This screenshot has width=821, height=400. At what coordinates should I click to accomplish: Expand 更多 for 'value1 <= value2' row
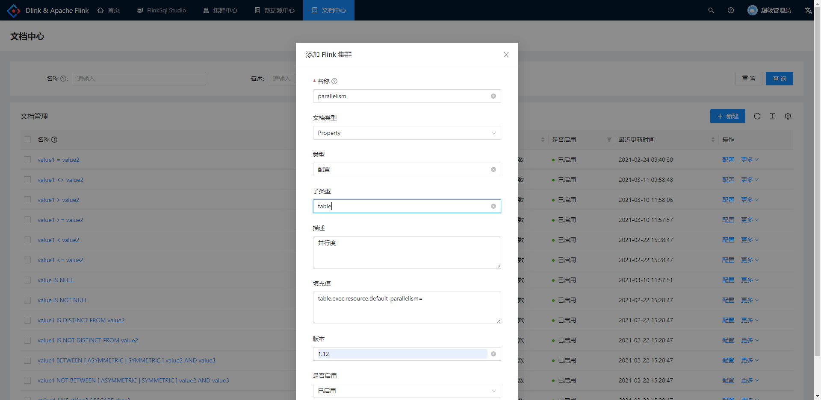click(x=750, y=260)
